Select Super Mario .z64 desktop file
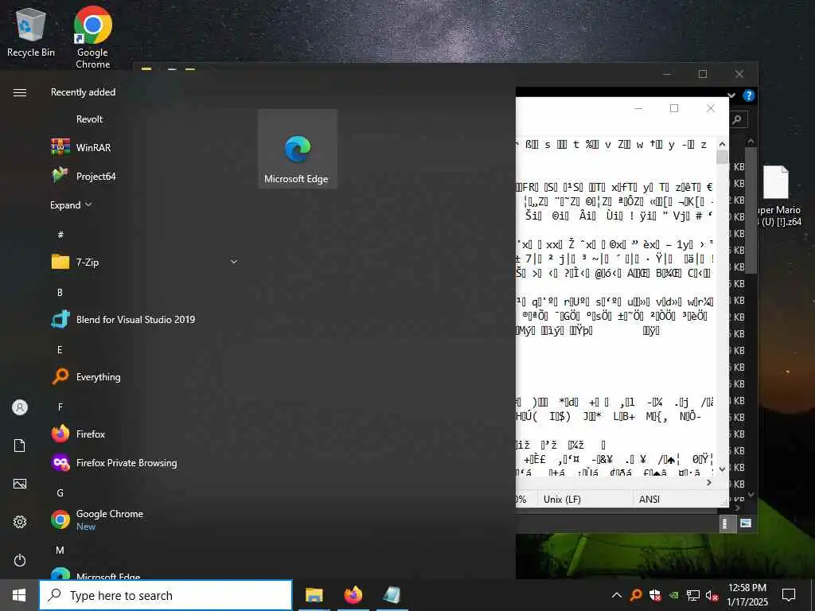 777,196
